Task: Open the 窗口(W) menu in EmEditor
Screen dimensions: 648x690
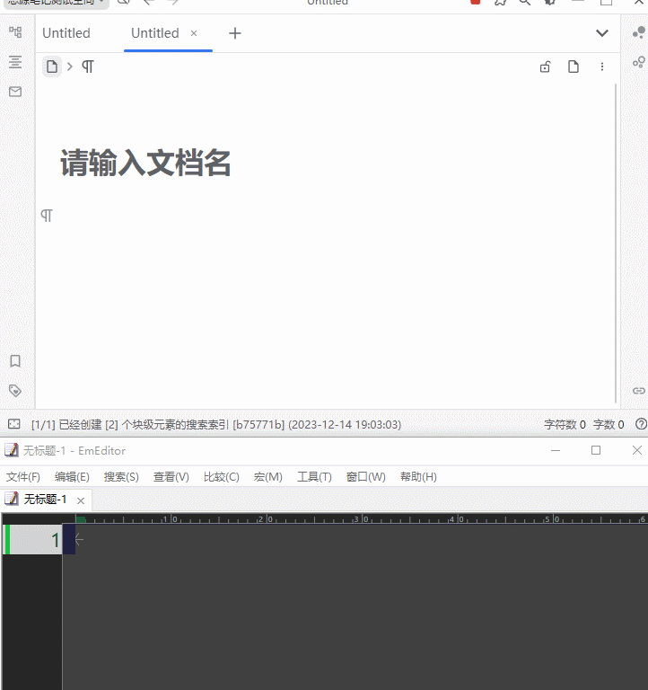Action: pyautogui.click(x=366, y=477)
